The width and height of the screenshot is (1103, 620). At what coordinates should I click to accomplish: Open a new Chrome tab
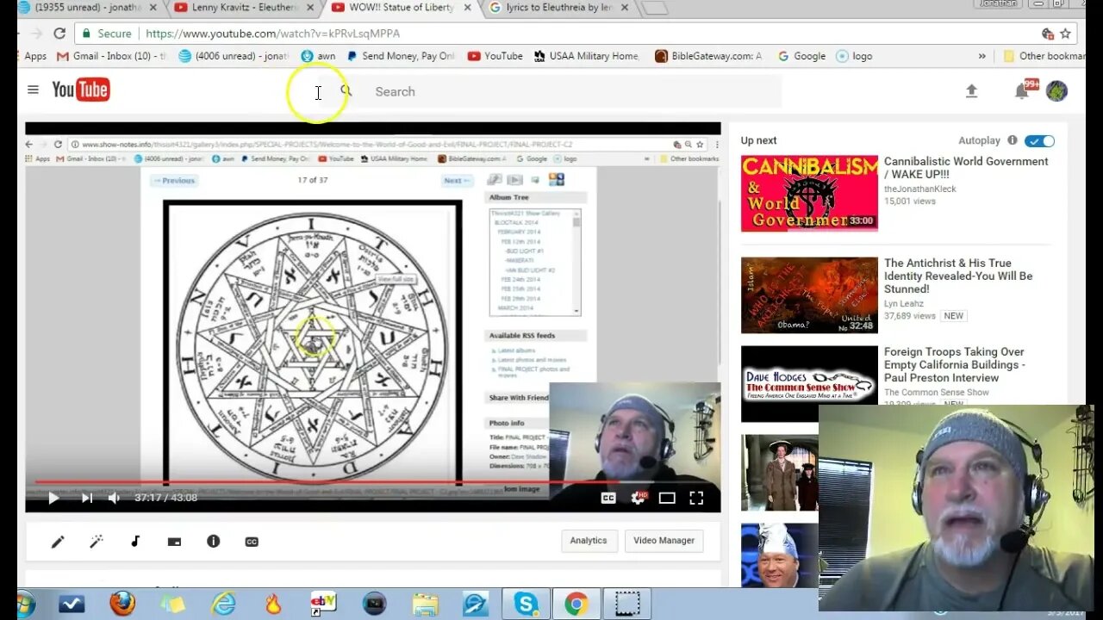coord(655,8)
